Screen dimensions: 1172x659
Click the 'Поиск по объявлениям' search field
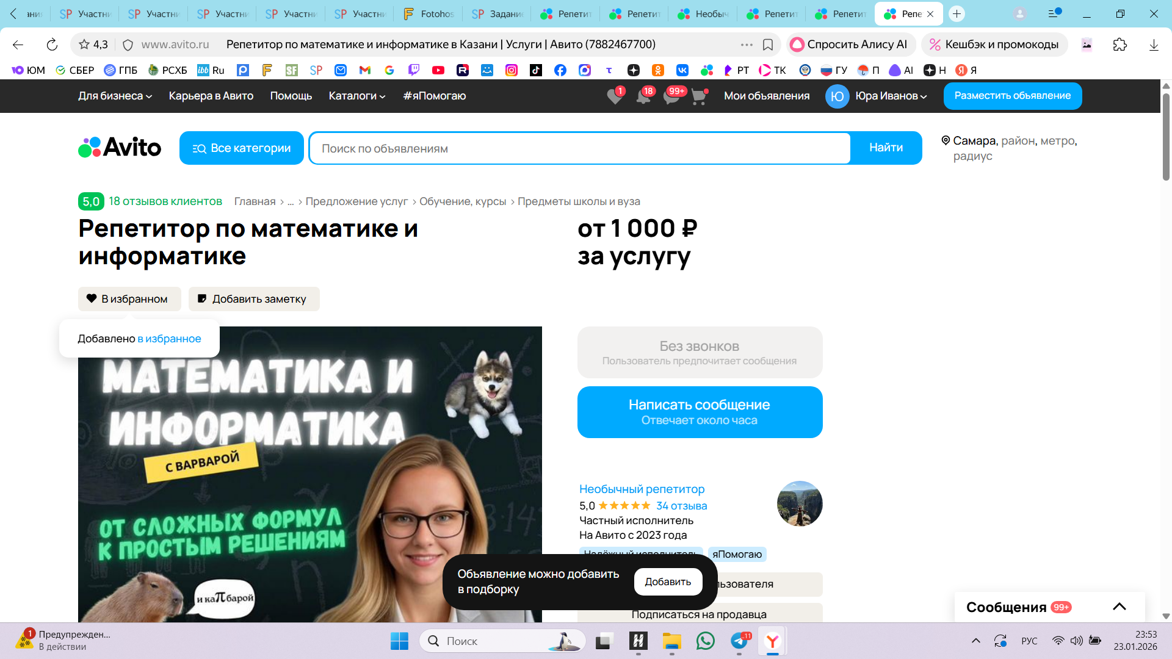580,148
